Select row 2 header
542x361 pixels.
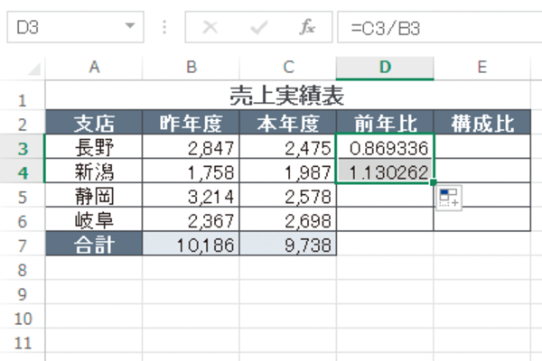coord(23,123)
